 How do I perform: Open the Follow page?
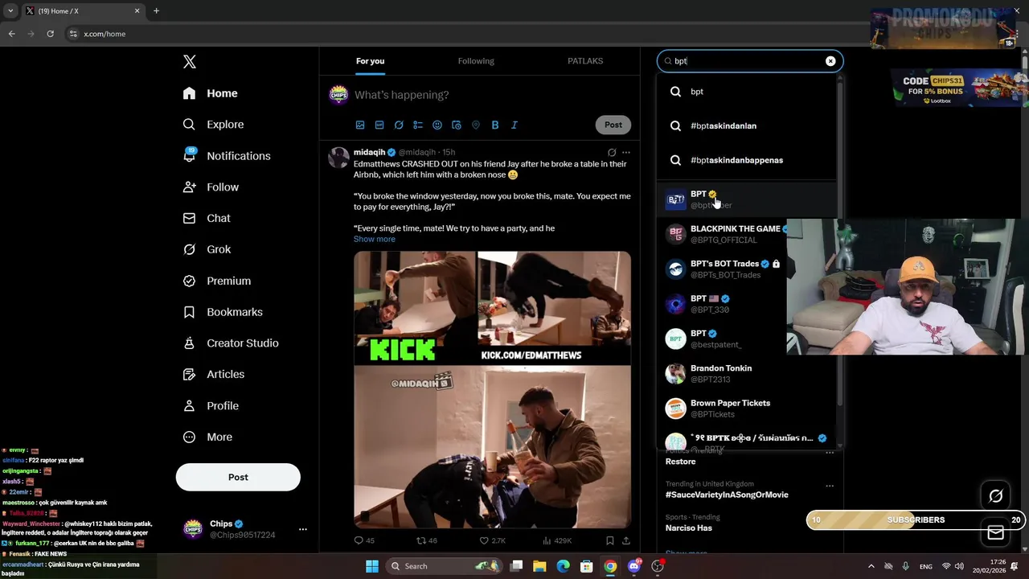[211, 187]
